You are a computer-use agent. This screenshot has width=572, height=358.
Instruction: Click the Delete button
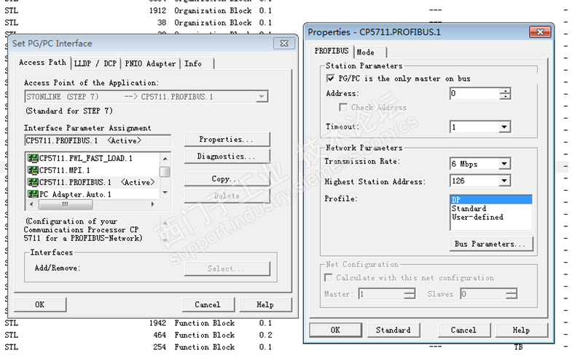pos(227,196)
